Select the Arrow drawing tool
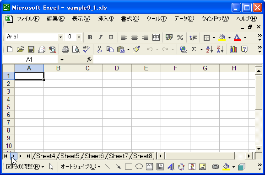Image resolution: width=265 pixels, height=175 pixels. coord(118,167)
